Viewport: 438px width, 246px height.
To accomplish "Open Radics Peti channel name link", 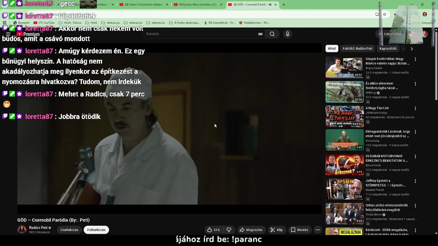I will pyautogui.click(x=38, y=228).
